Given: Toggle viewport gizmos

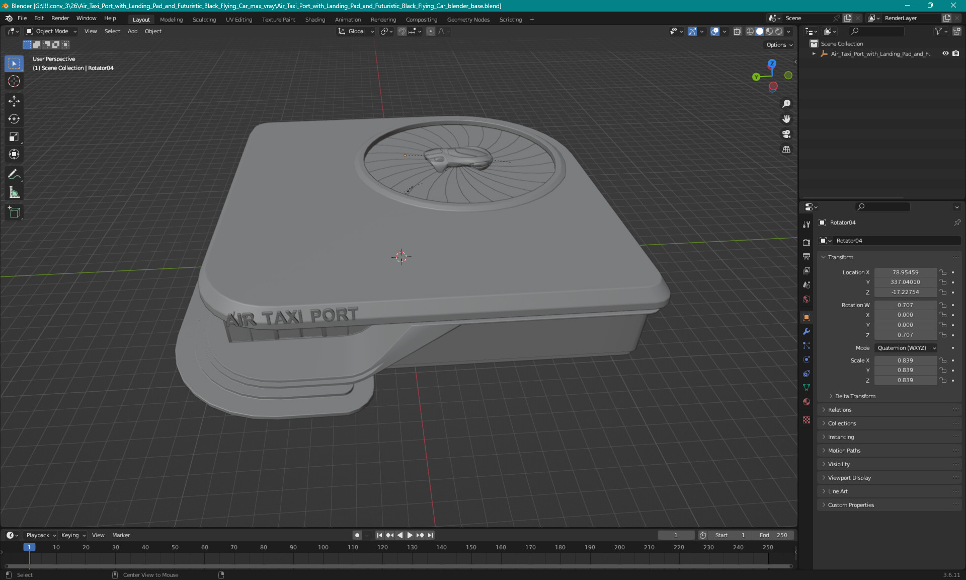Looking at the screenshot, I should (692, 31).
